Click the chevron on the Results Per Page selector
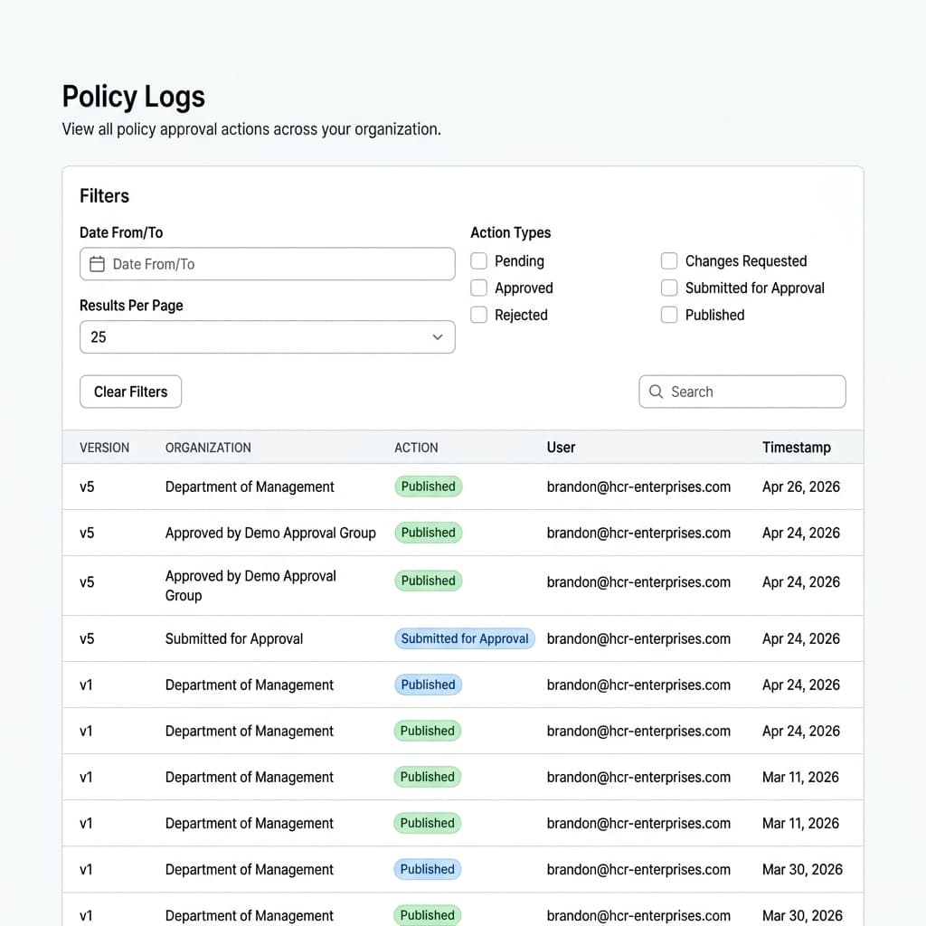926x926 pixels. coord(438,336)
